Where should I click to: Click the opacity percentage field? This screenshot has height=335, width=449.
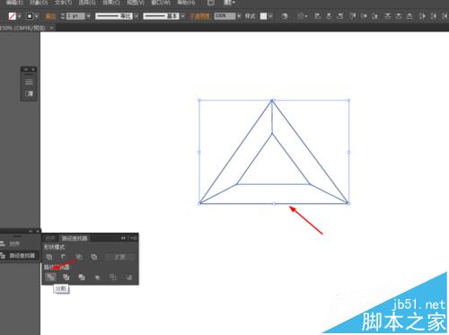coord(224,16)
